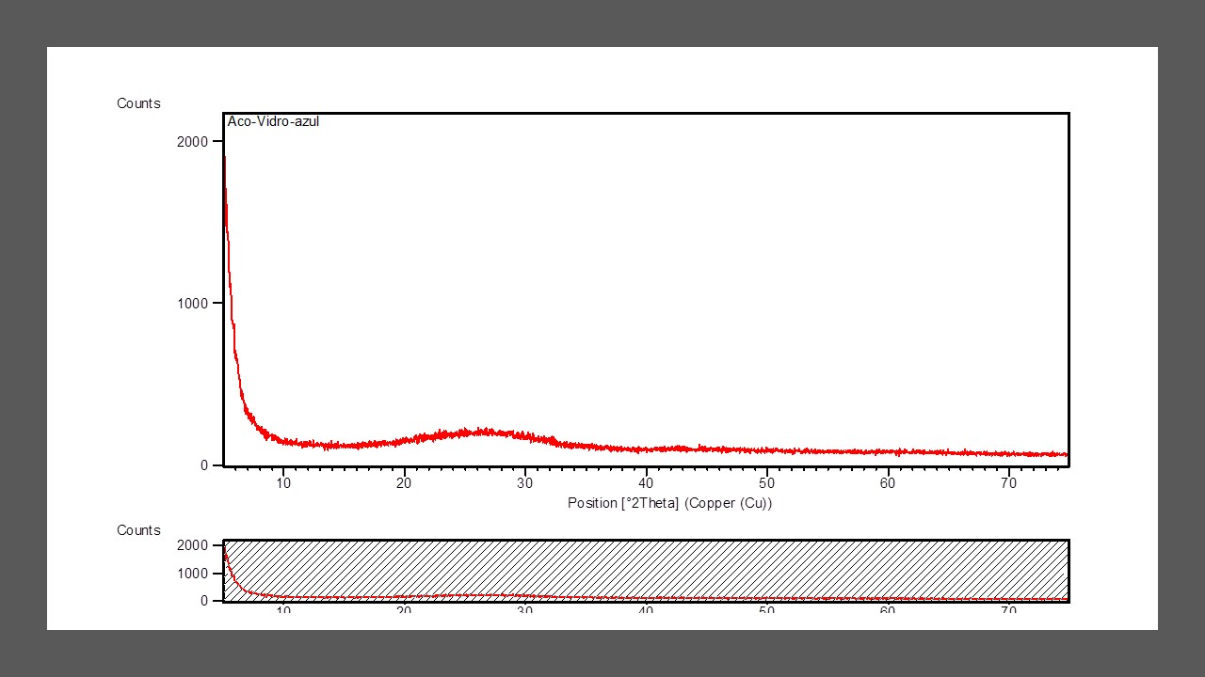Select the 10 tick label on main x-axis
Viewport: 1205px width, 677px height.
[283, 483]
